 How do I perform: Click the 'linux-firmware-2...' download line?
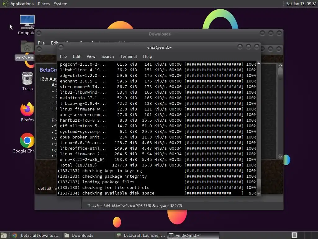tap(158, 154)
